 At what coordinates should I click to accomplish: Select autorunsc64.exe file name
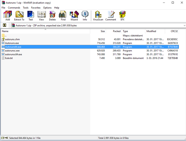14,54
